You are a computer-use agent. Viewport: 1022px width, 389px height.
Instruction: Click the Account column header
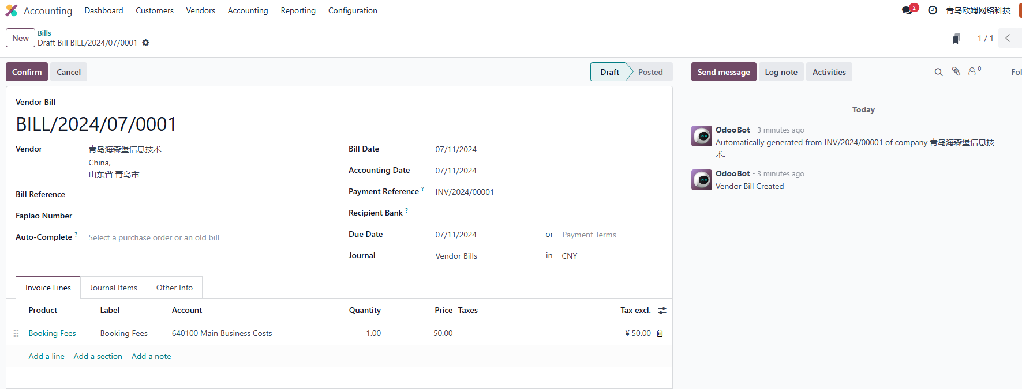click(x=187, y=310)
